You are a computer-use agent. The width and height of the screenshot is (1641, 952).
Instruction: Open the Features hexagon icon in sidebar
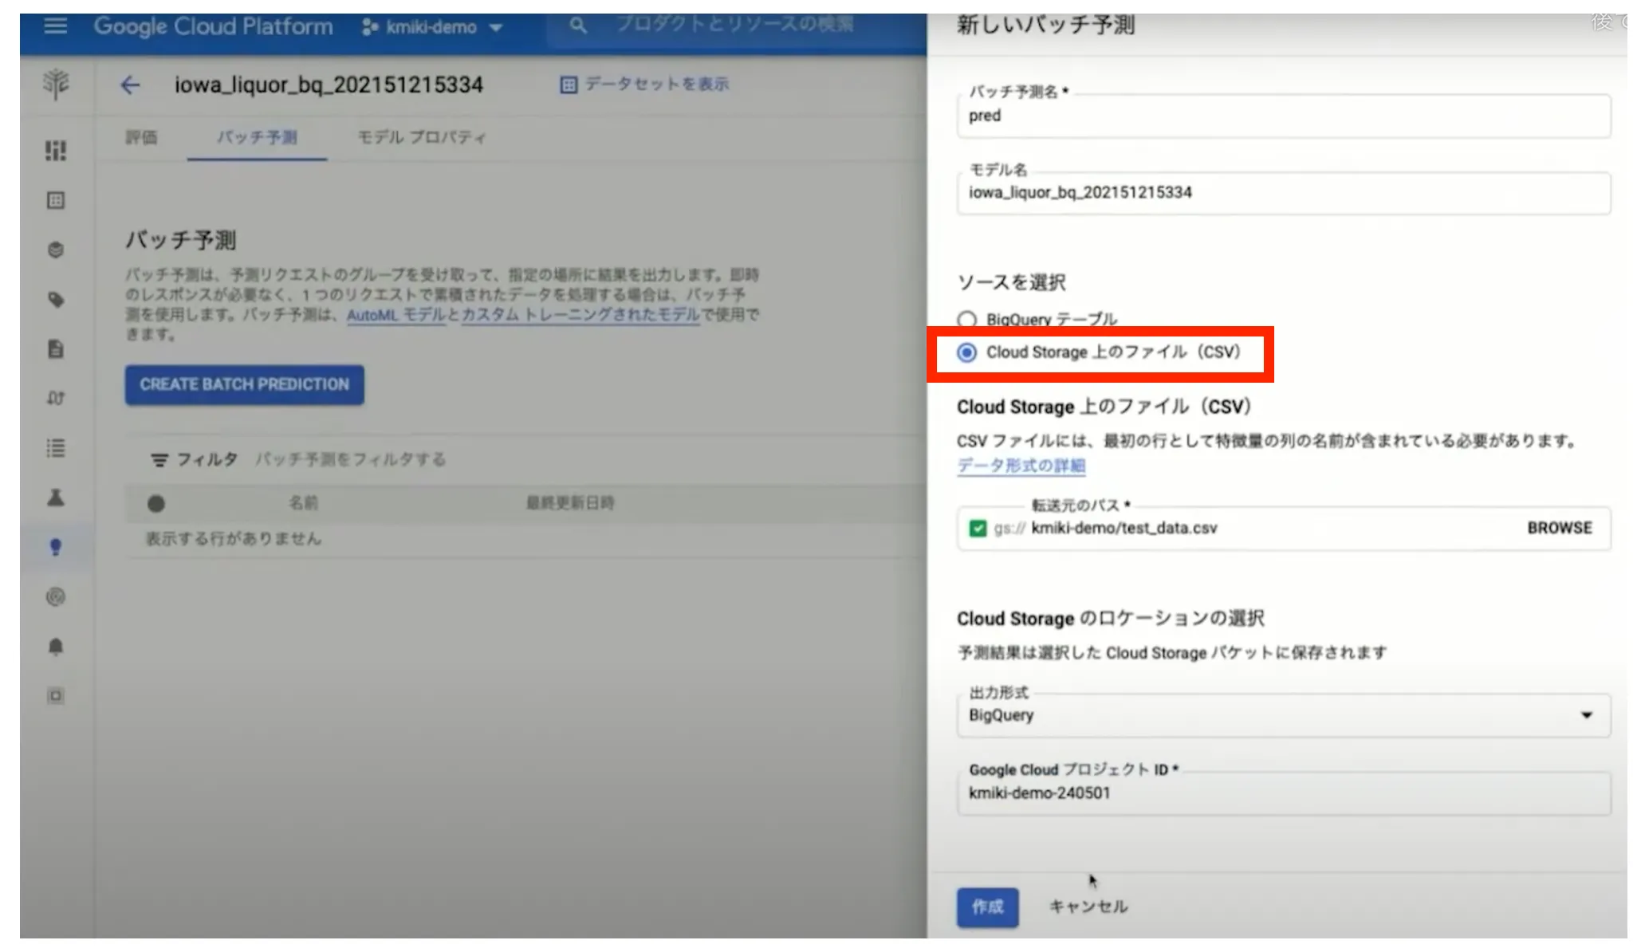(56, 250)
